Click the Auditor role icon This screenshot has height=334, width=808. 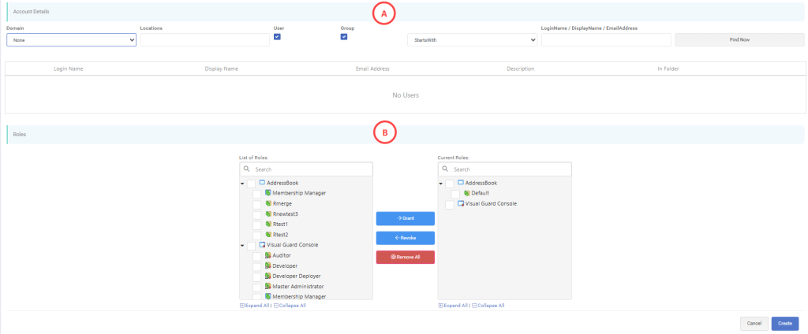coord(268,254)
